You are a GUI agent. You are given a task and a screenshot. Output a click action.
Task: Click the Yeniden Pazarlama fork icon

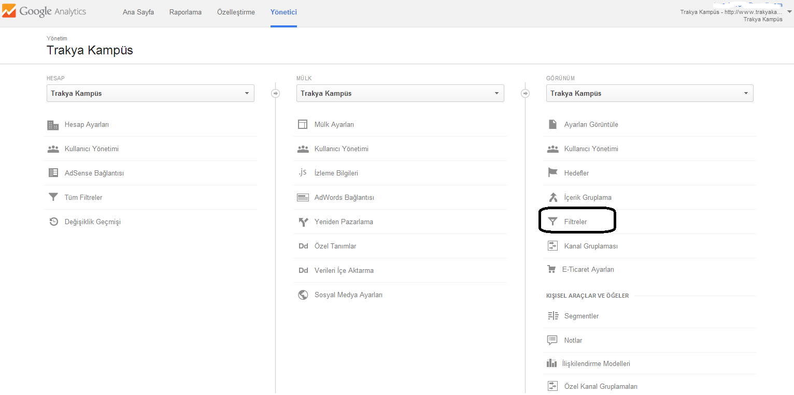pos(303,222)
